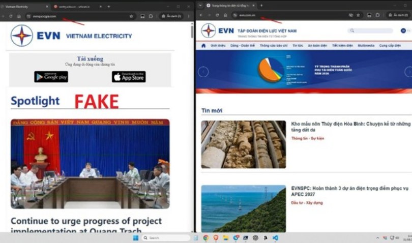
Task: Click the crossed-out eye icon in the right address bar
Action: (351, 15)
